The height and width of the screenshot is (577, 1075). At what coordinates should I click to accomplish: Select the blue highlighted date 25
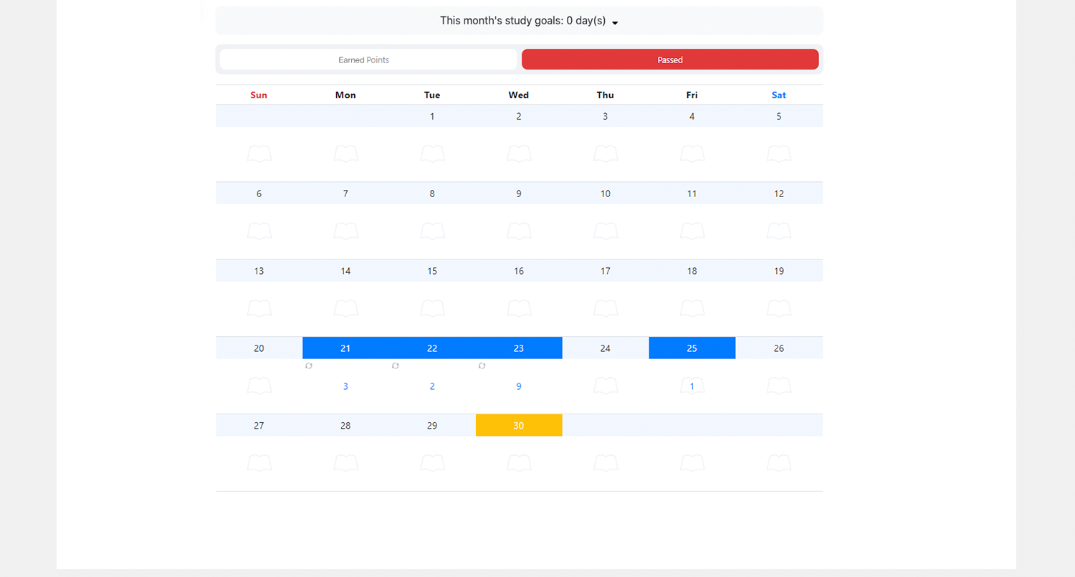pos(692,348)
